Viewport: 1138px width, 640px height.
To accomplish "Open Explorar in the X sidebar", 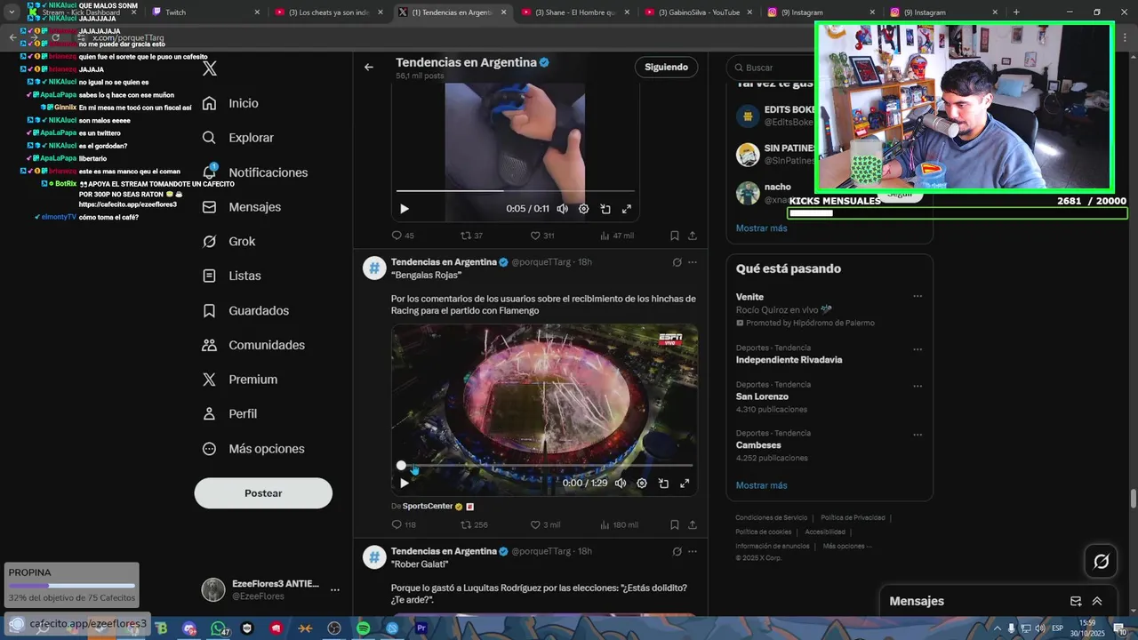I will (238, 138).
